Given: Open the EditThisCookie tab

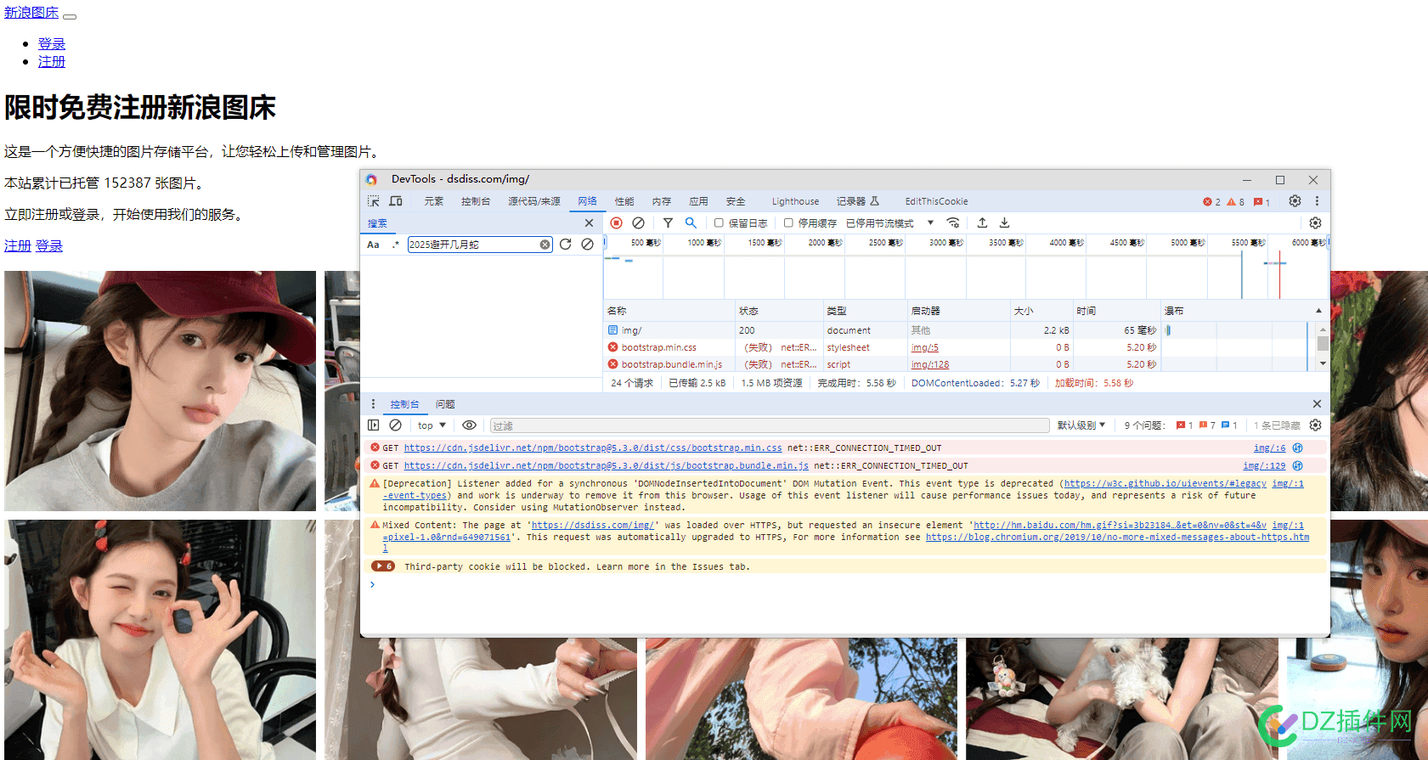Looking at the screenshot, I should coord(936,201).
